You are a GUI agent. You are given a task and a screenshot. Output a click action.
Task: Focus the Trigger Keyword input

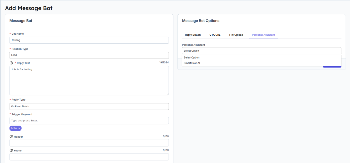coord(89,121)
